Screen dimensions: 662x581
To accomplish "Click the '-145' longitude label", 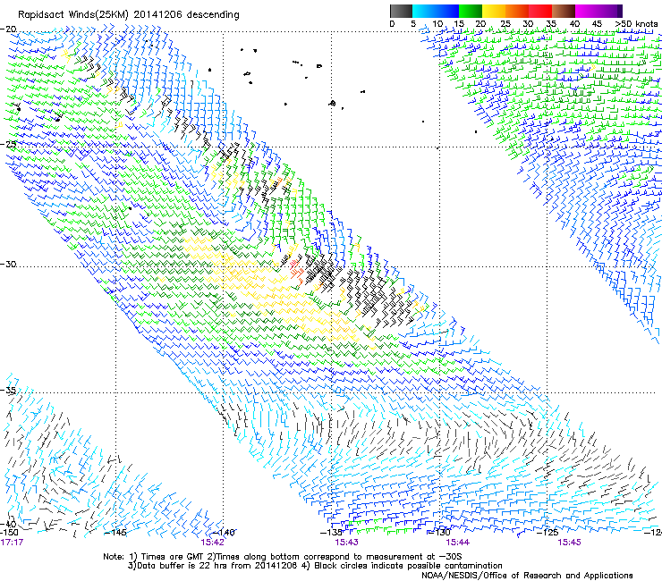I will (x=115, y=533).
